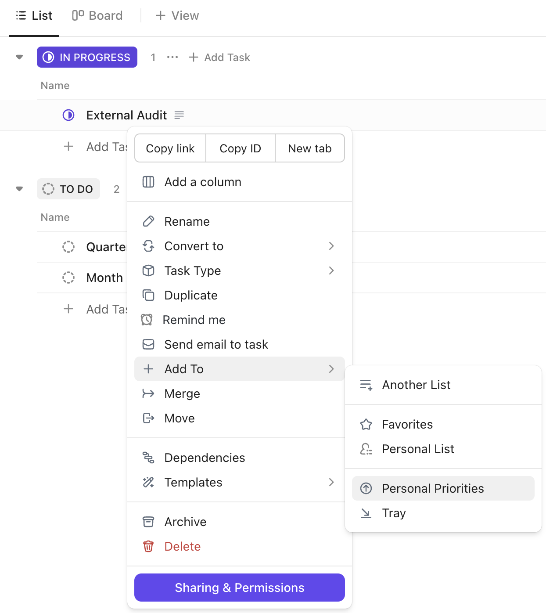The width and height of the screenshot is (546, 613).
Task: Click the Dependencies chain icon
Action: pos(148,458)
